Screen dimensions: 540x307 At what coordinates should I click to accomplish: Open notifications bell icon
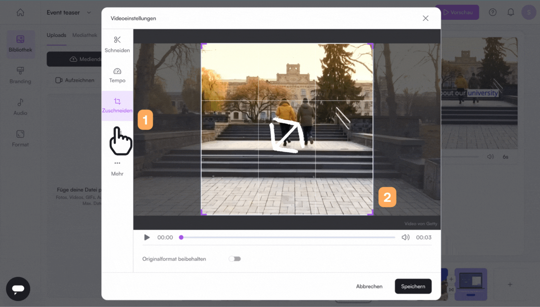(x=511, y=12)
